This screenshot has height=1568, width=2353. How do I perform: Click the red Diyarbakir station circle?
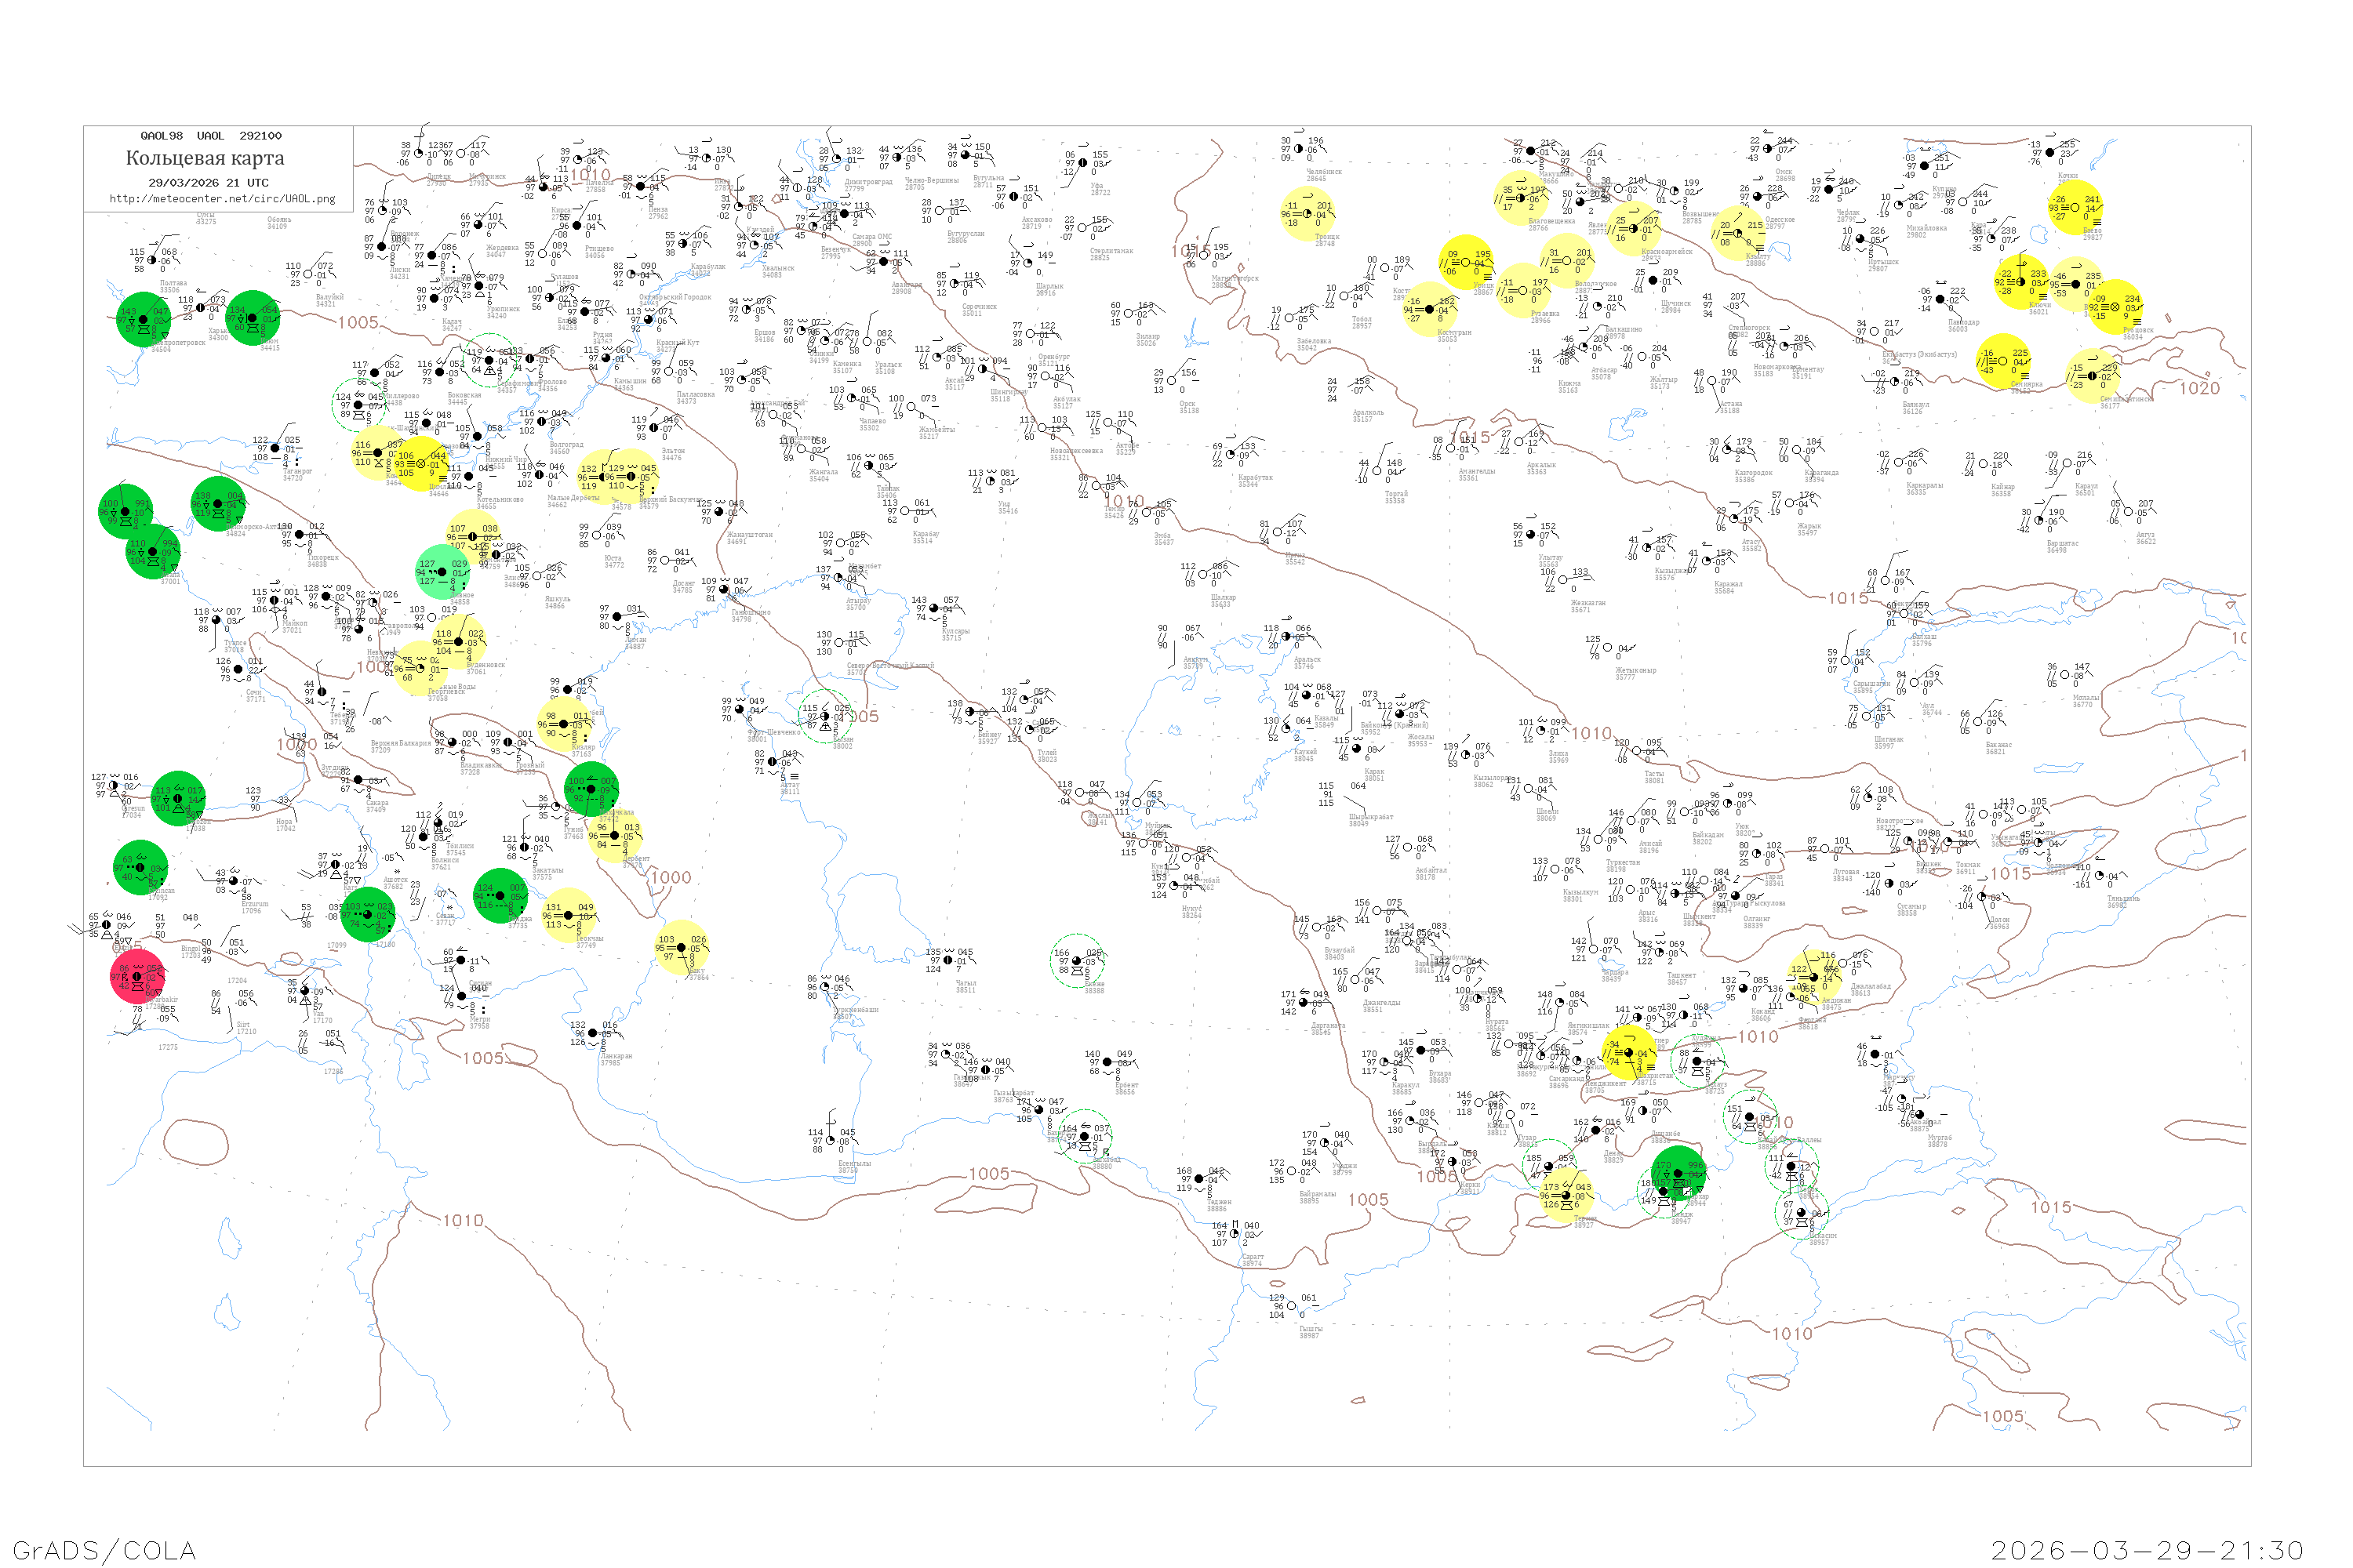click(x=137, y=977)
